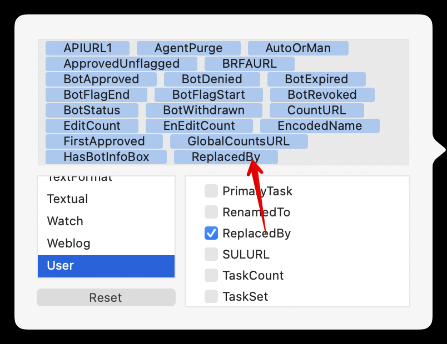Select the BotWithdrawn token
Image resolution: width=447 pixels, height=344 pixels.
click(204, 110)
